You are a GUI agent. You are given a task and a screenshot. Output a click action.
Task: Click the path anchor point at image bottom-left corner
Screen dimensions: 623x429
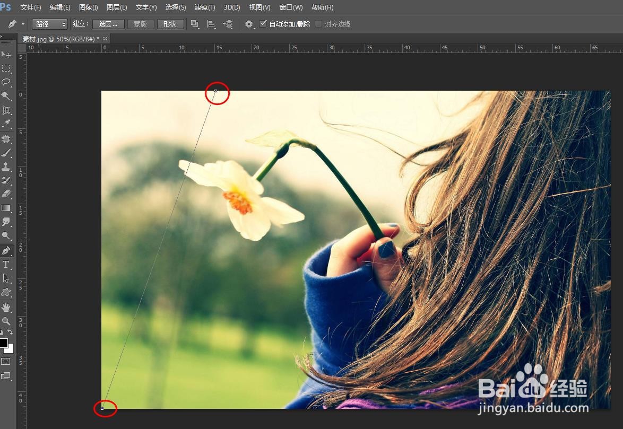point(102,408)
